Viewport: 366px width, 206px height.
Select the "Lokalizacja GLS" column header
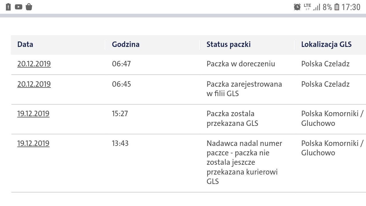(x=326, y=44)
